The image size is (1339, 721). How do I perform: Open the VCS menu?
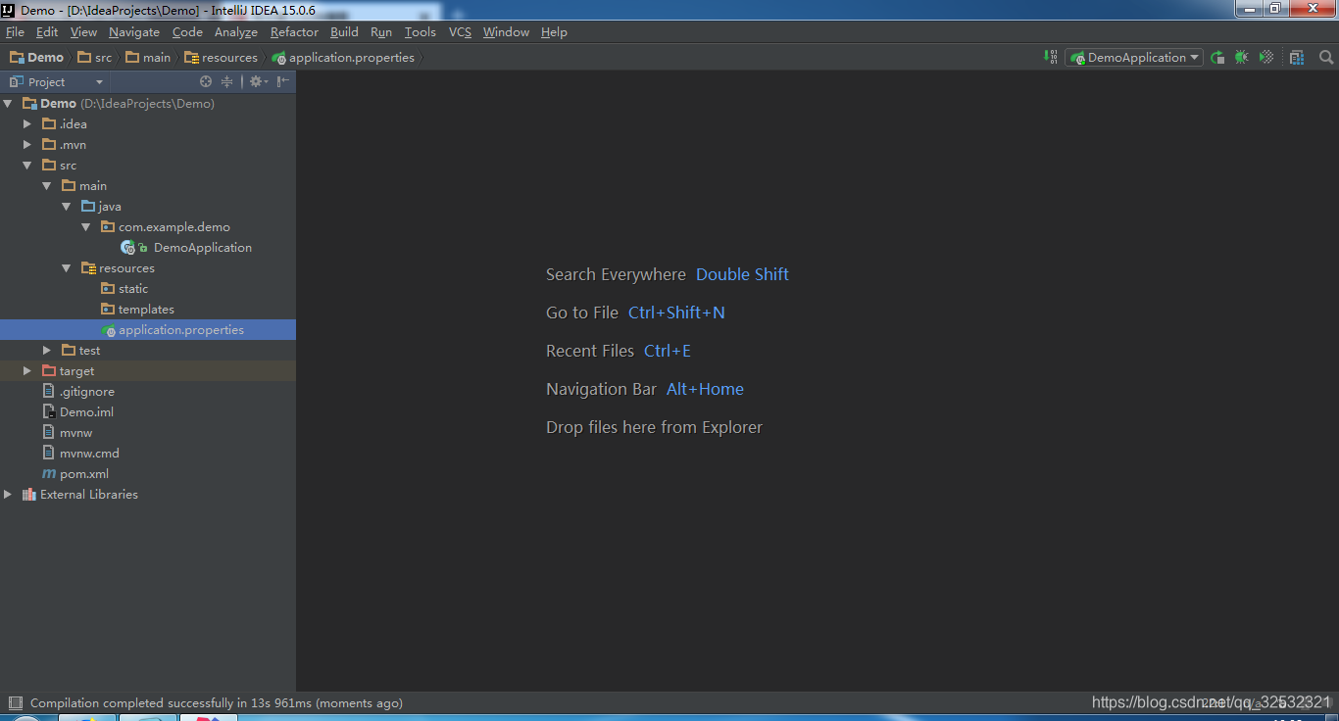460,31
